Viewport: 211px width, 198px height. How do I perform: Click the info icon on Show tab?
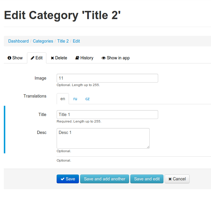pos(9,58)
